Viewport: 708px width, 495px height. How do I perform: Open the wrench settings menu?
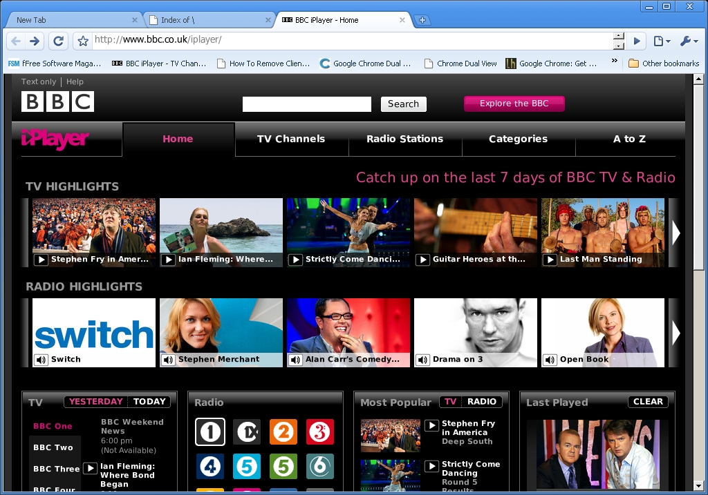[x=689, y=41]
